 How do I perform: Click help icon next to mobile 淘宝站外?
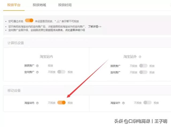point(123,103)
